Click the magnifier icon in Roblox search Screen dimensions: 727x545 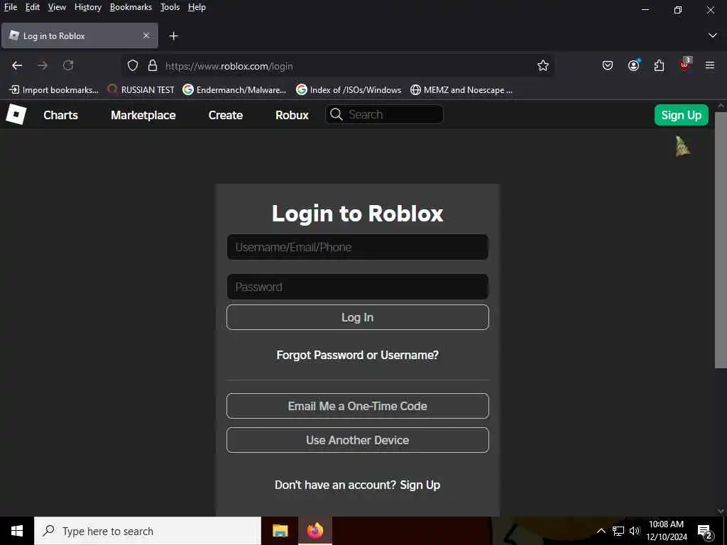point(337,114)
